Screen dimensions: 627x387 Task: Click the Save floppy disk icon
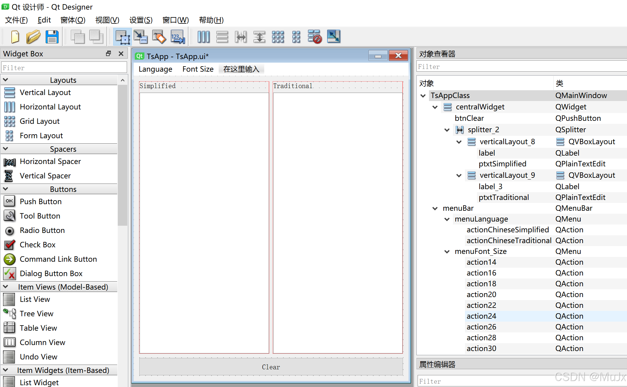(x=52, y=37)
